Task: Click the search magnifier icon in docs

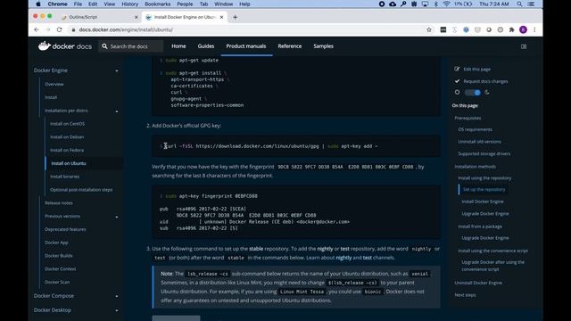Action: coord(105,46)
